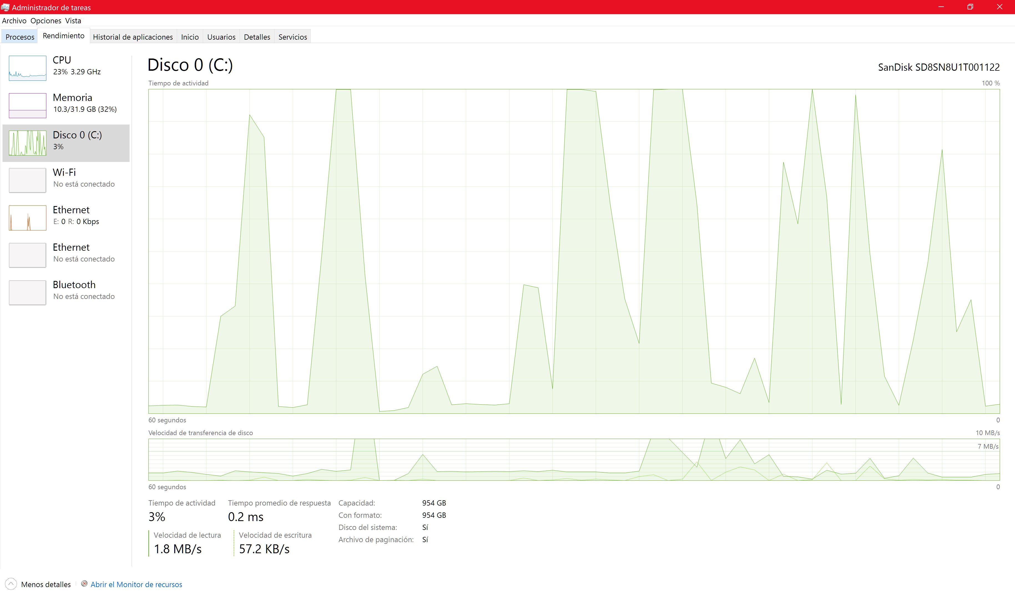1015x599 pixels.
Task: Click the Menos detalles button text
Action: [46, 584]
